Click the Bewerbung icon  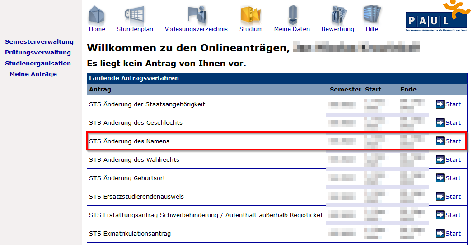pyautogui.click(x=338, y=15)
